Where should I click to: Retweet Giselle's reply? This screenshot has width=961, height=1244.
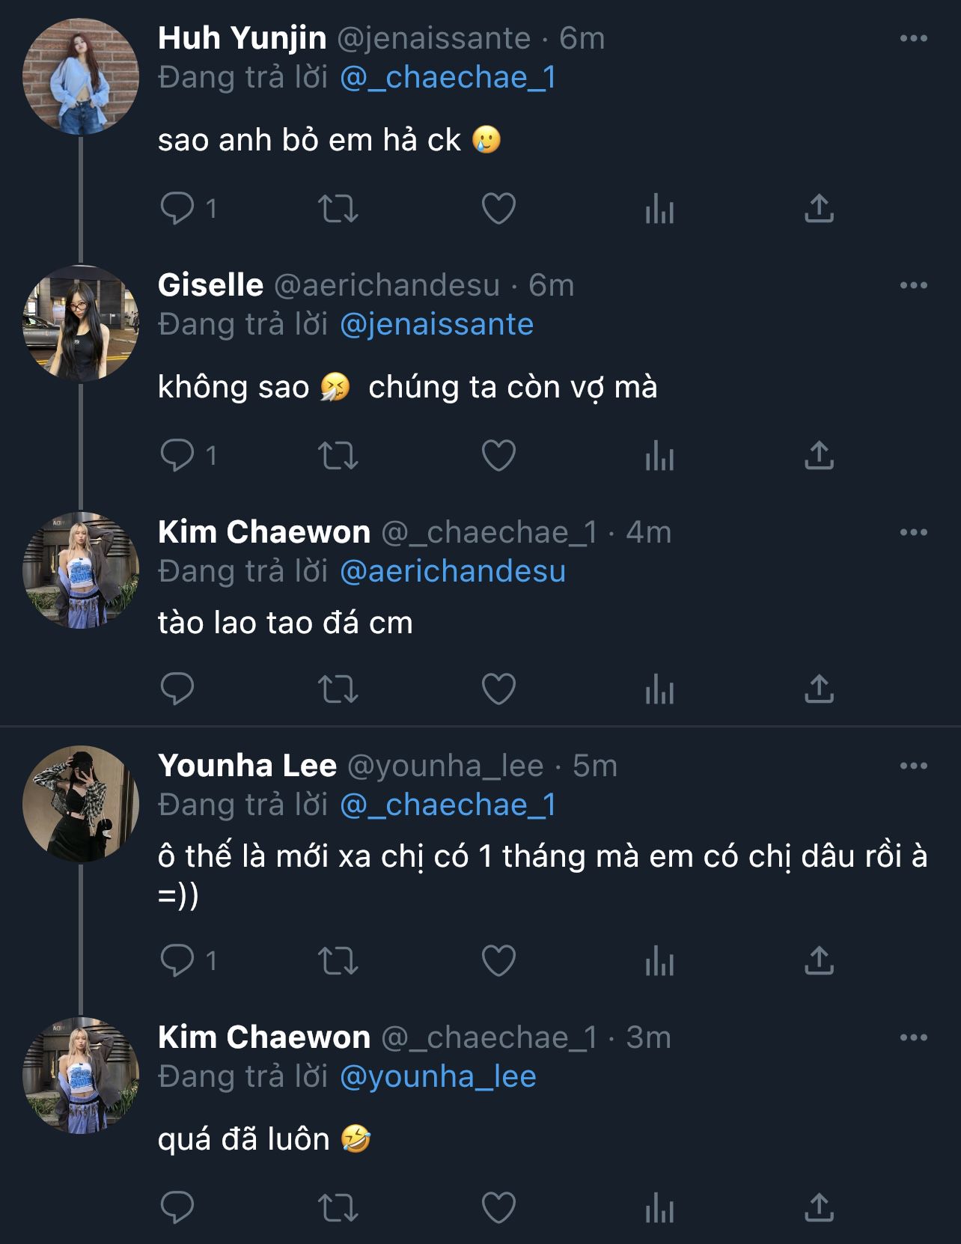coord(338,456)
